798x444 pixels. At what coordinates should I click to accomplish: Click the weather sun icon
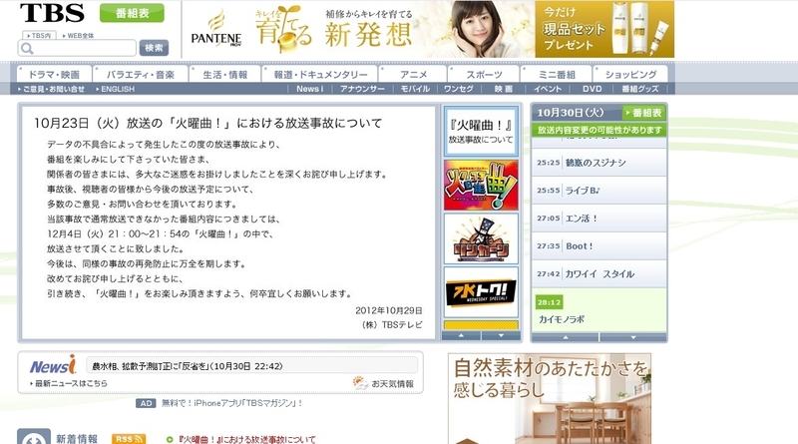pos(360,383)
